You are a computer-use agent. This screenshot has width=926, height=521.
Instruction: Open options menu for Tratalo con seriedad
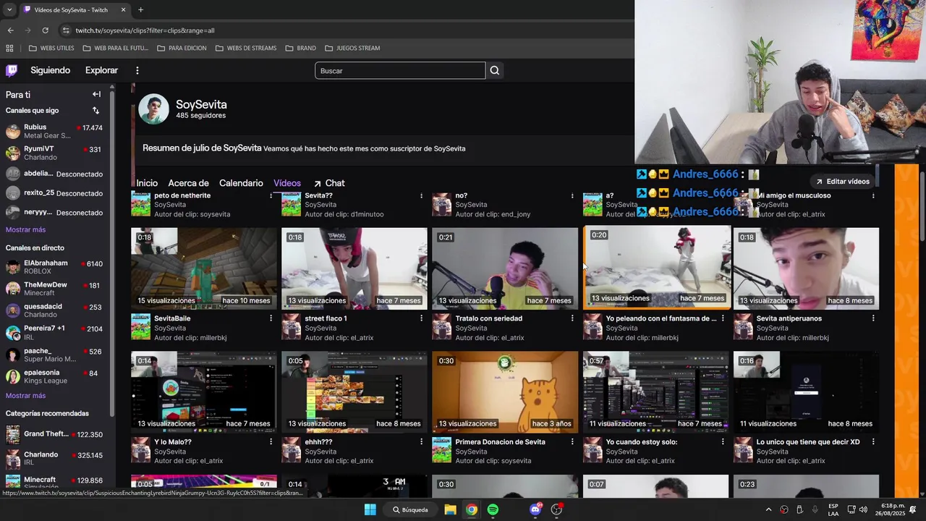(x=572, y=318)
